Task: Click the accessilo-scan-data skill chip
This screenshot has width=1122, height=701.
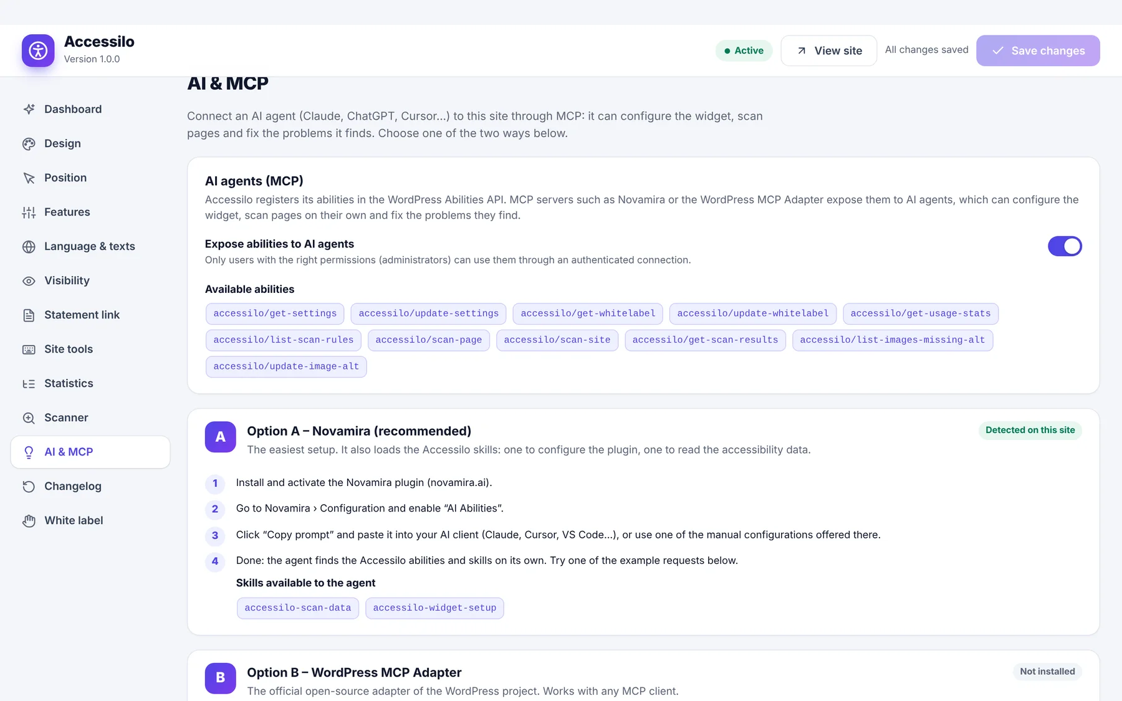Action: (x=298, y=608)
